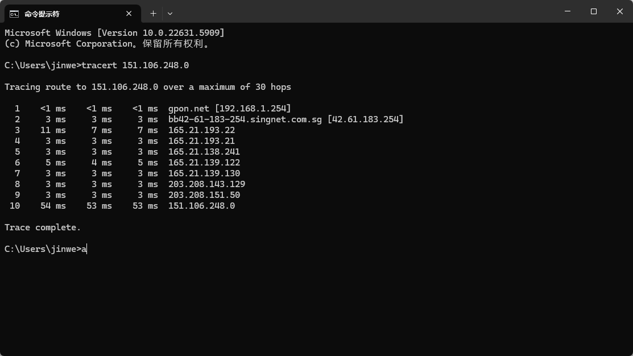Click the 'Trace complete.' message
The height and width of the screenshot is (356, 633).
43,227
